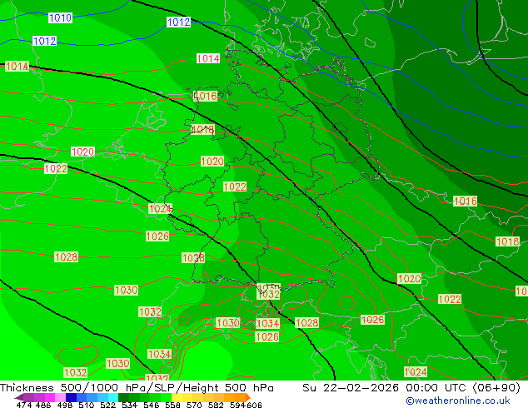Select the cyan swatch in the thickness legend

click(113, 397)
